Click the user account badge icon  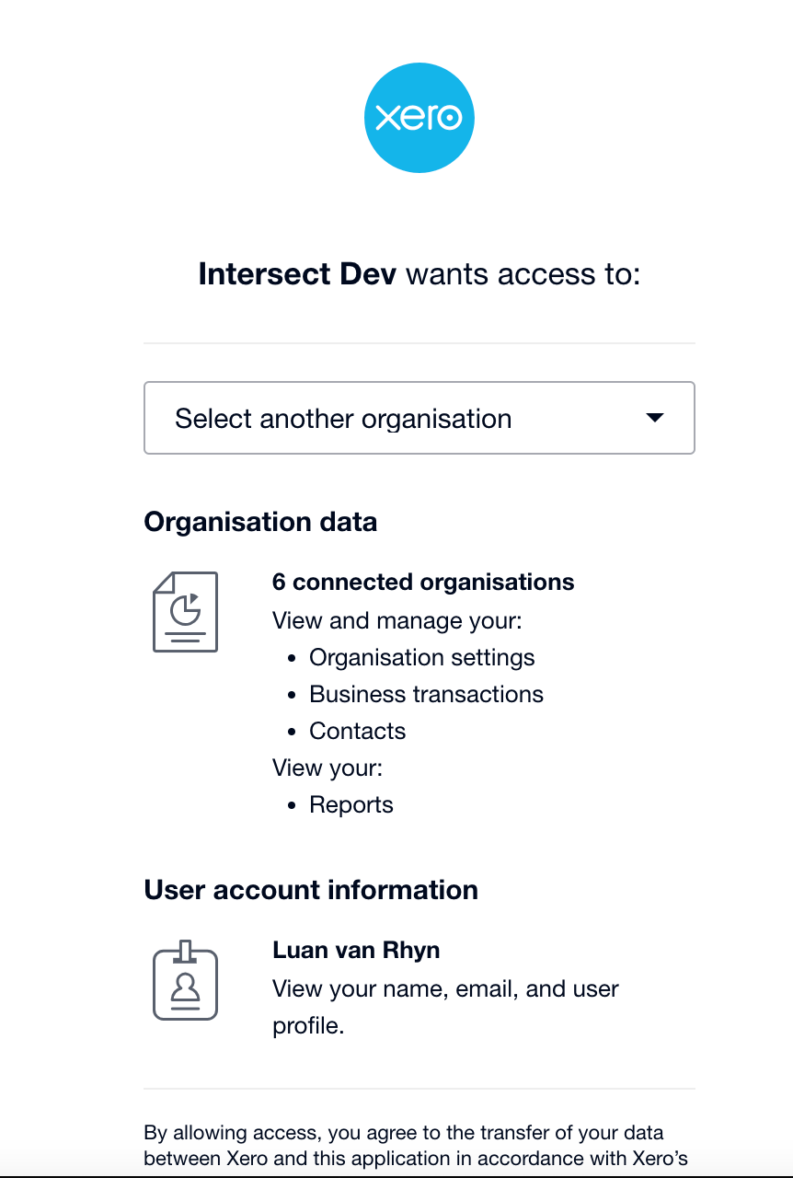tap(185, 980)
